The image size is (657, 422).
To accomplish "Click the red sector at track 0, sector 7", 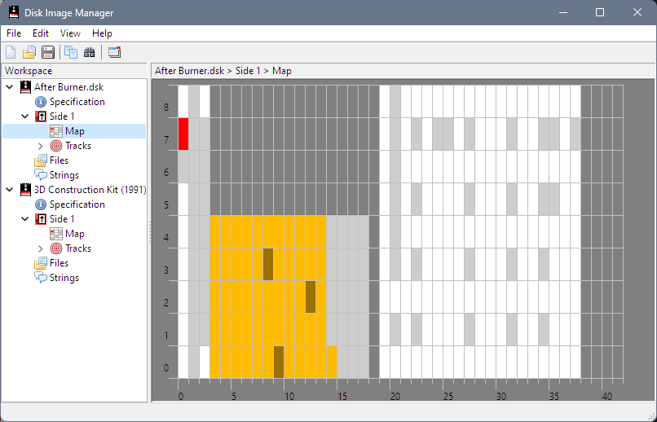I will (x=183, y=134).
